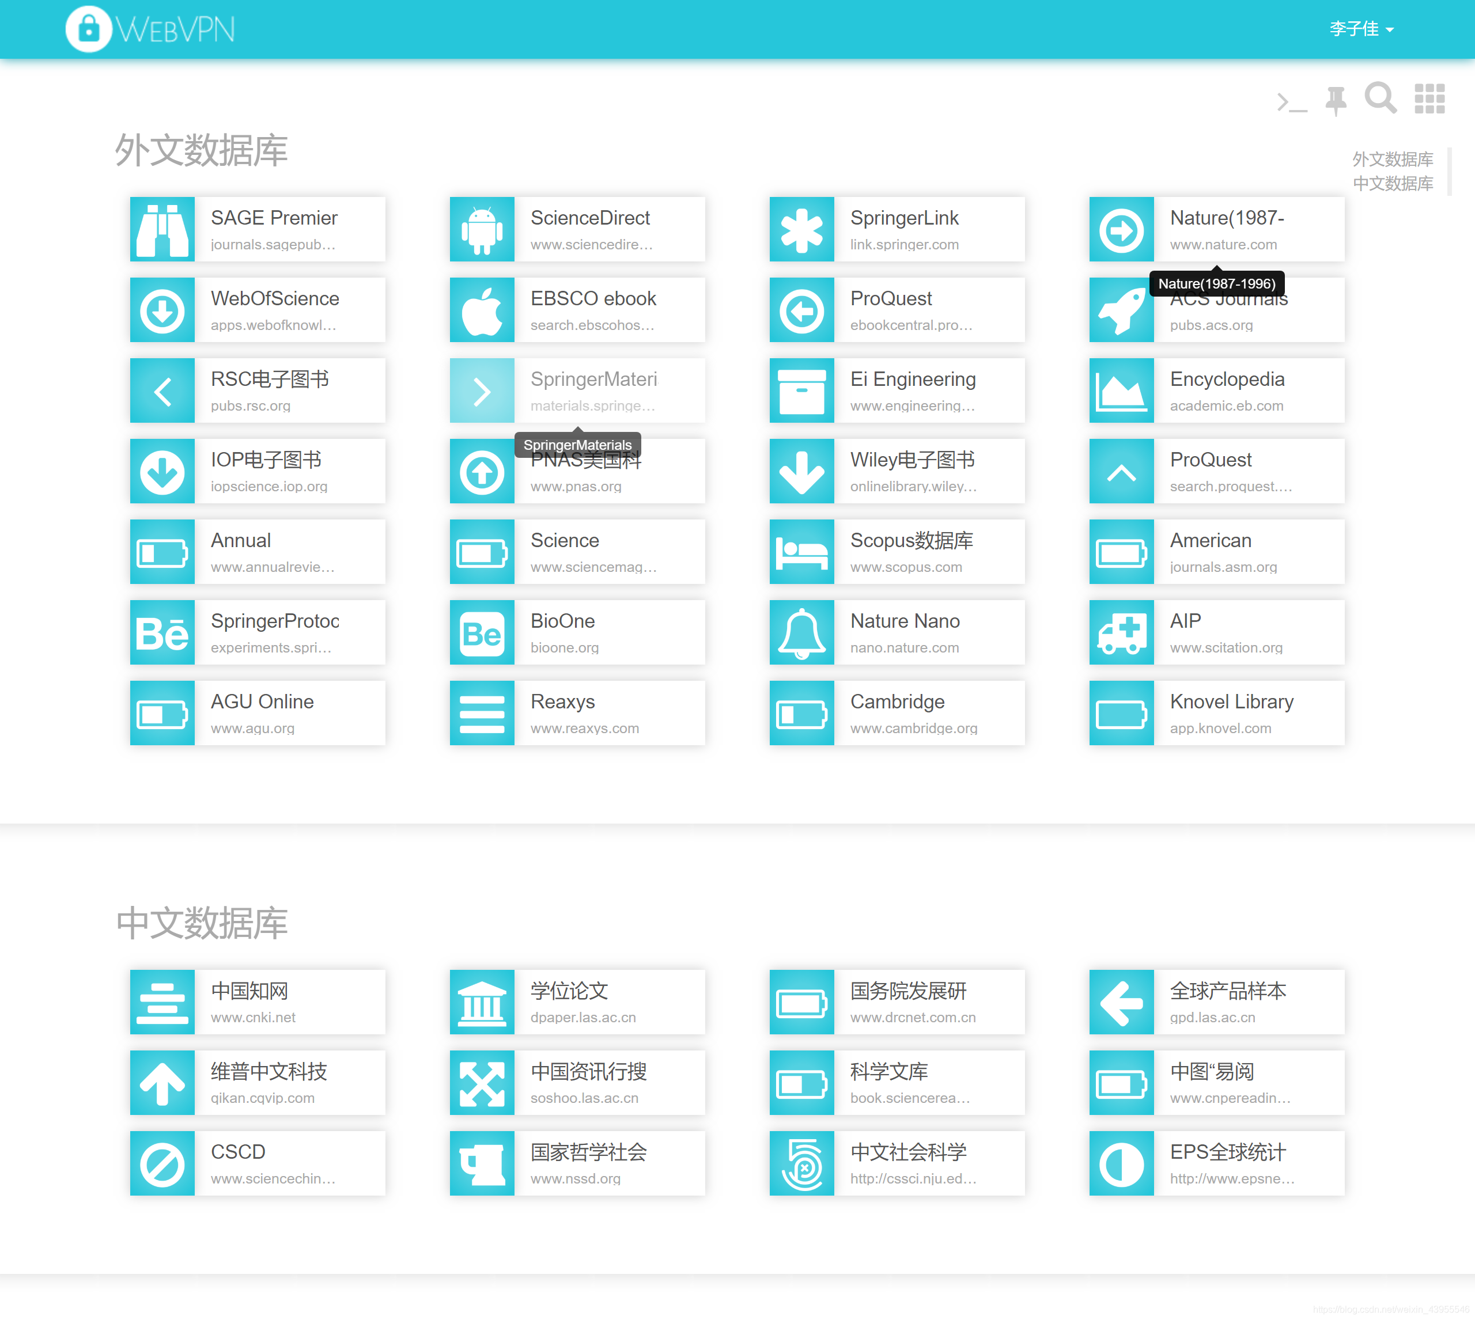Expand the 李子佳 user dropdown
Image resolution: width=1475 pixels, height=1320 pixels.
click(x=1361, y=29)
